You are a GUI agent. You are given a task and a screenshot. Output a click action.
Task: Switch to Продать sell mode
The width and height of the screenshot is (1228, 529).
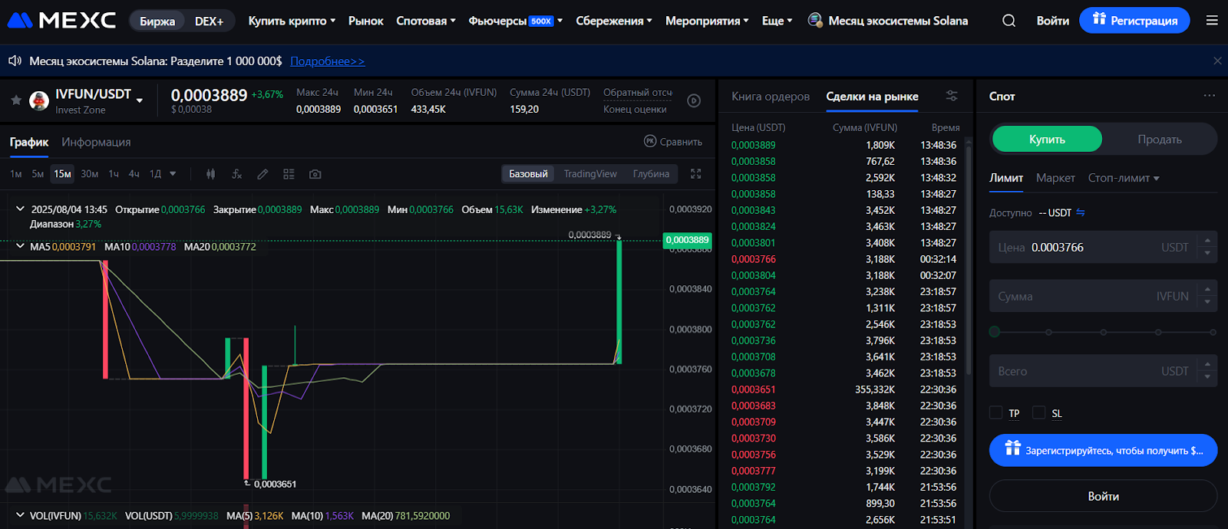pyautogui.click(x=1160, y=139)
